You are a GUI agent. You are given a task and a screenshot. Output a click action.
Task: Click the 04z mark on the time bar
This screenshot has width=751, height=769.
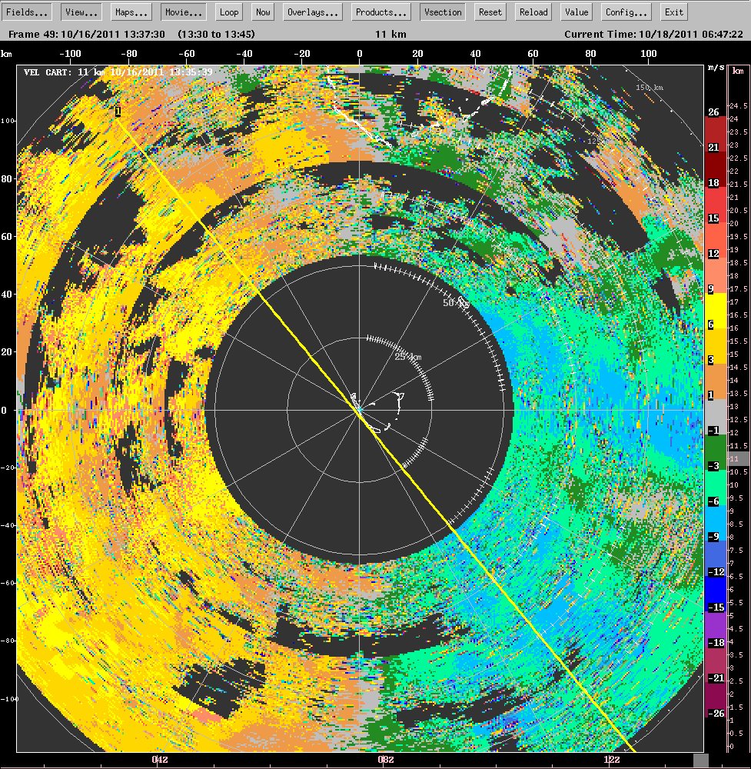point(160,760)
